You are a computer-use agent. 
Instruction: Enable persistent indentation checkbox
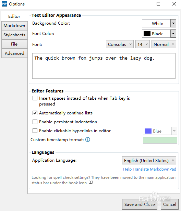(35, 122)
